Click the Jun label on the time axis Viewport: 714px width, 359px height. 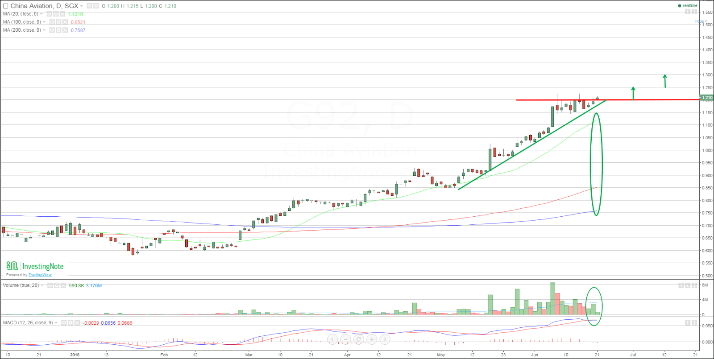pos(535,355)
